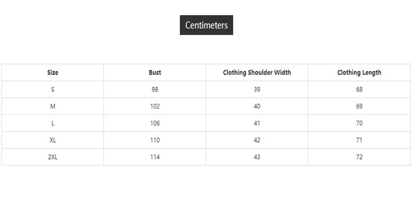The image size is (413, 199).
Task: Click the Clothing Length header
Action: click(359, 73)
